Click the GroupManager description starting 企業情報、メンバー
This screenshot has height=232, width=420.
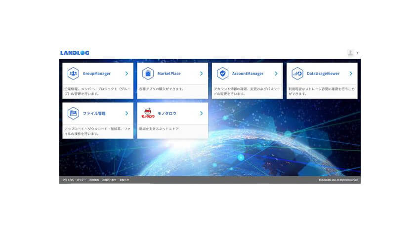(97, 91)
